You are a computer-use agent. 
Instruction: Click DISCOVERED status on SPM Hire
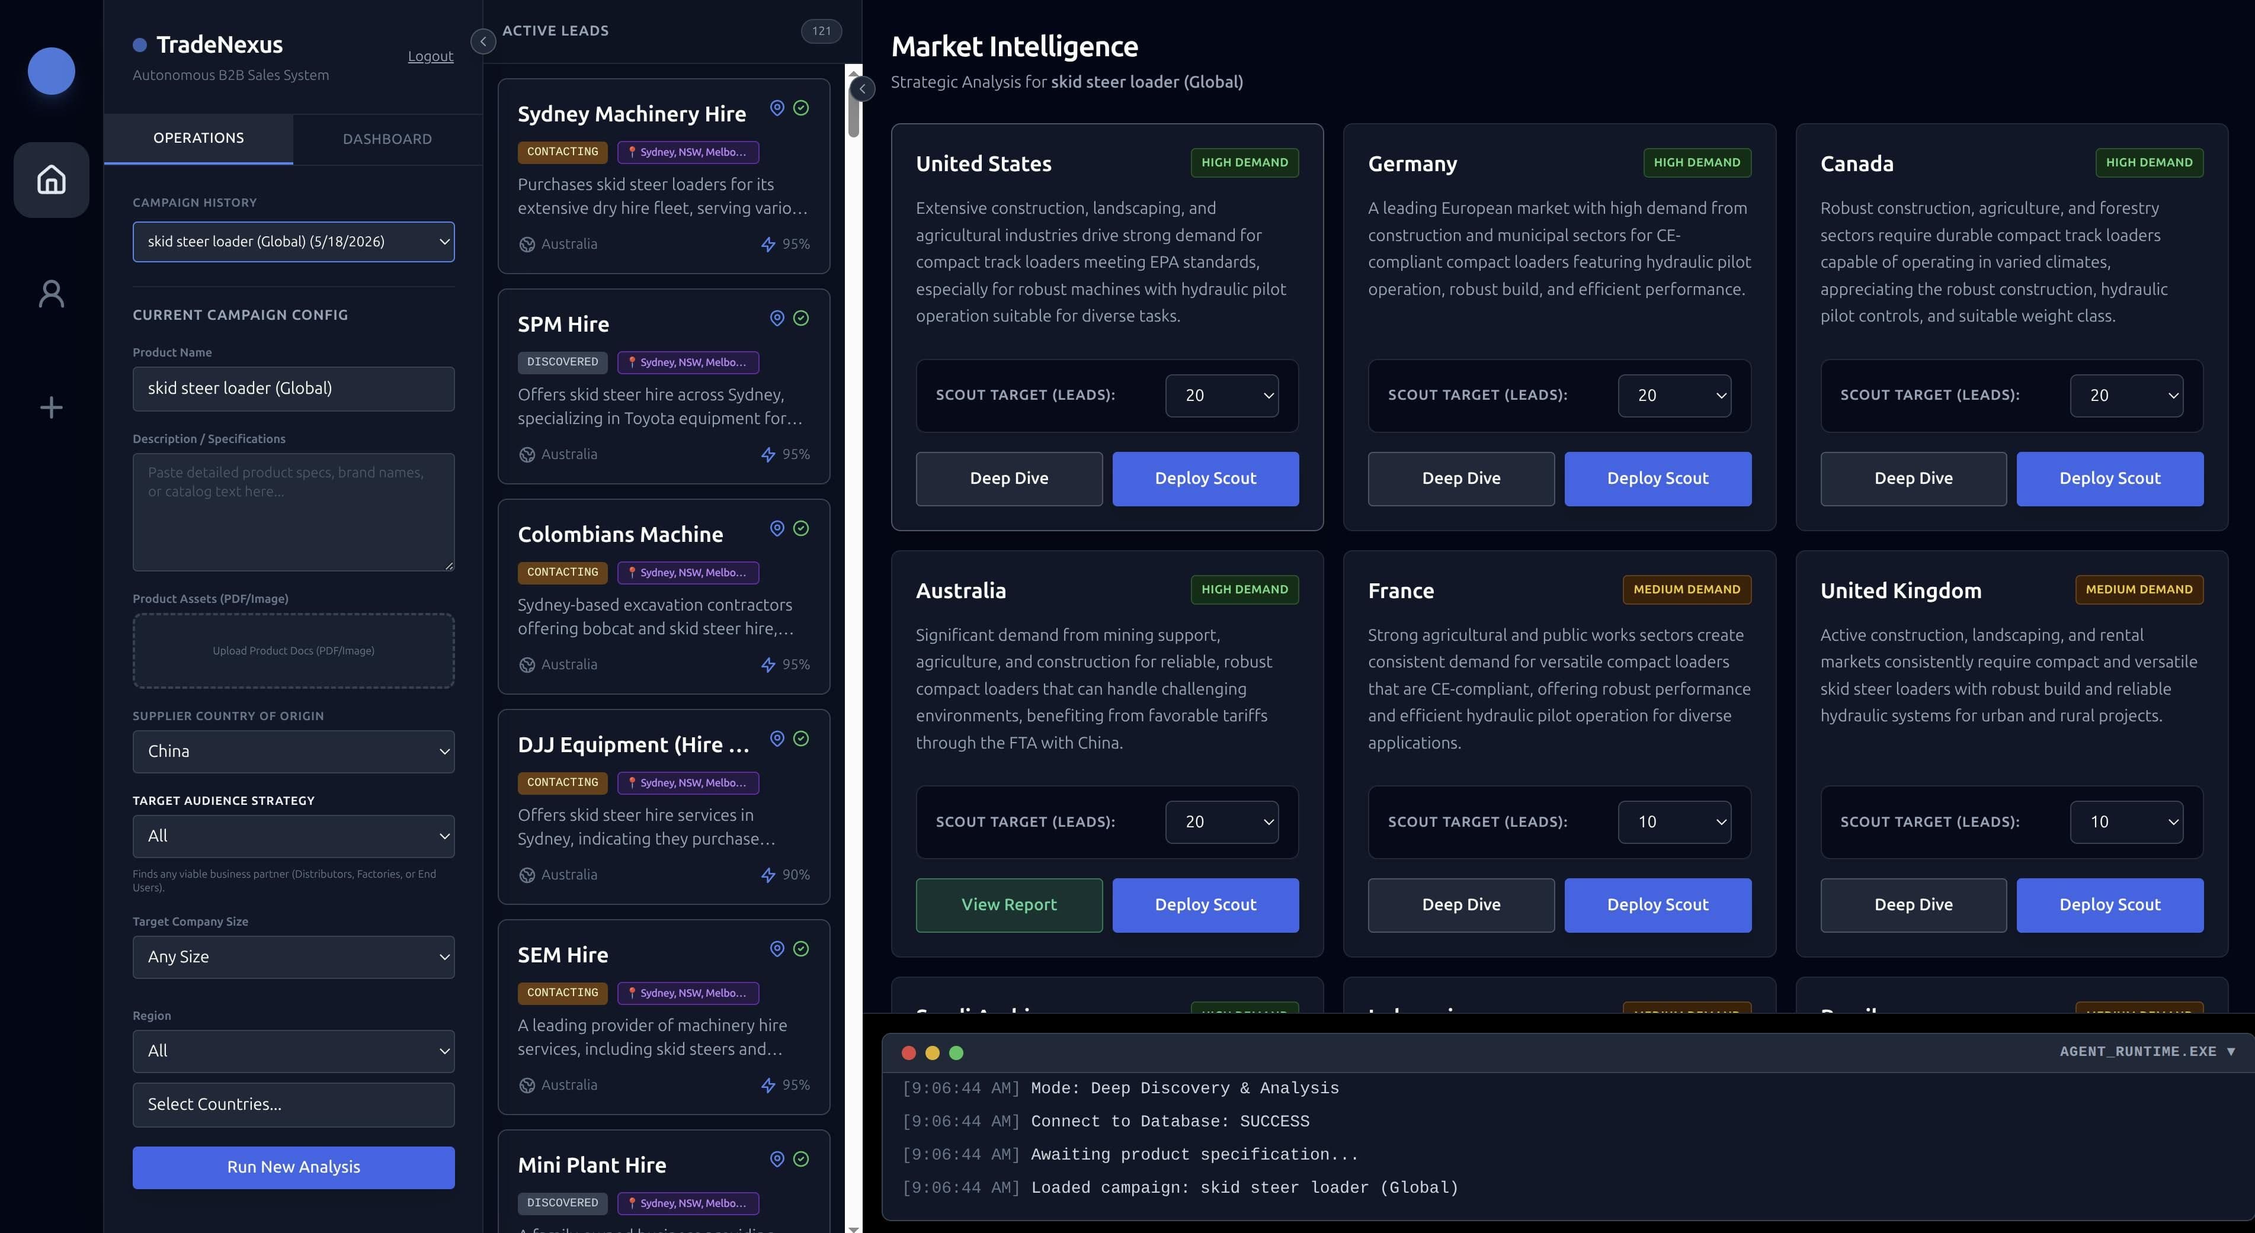click(x=563, y=362)
